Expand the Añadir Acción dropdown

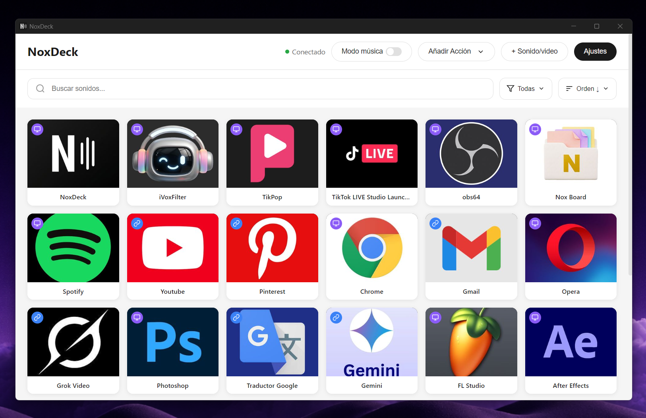point(456,52)
